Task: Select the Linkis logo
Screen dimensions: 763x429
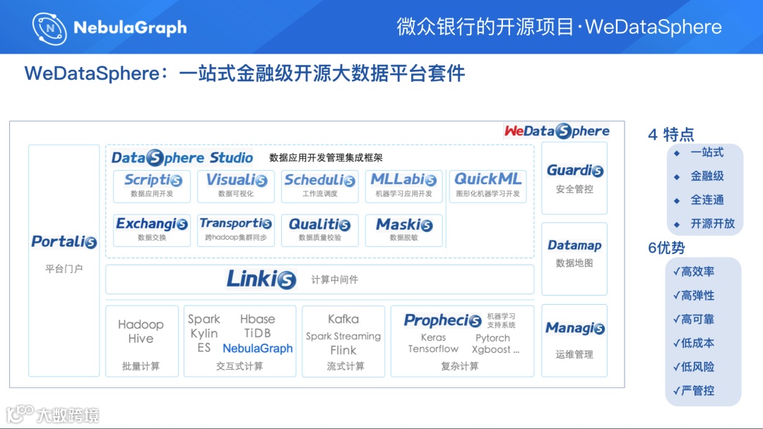Action: (261, 279)
